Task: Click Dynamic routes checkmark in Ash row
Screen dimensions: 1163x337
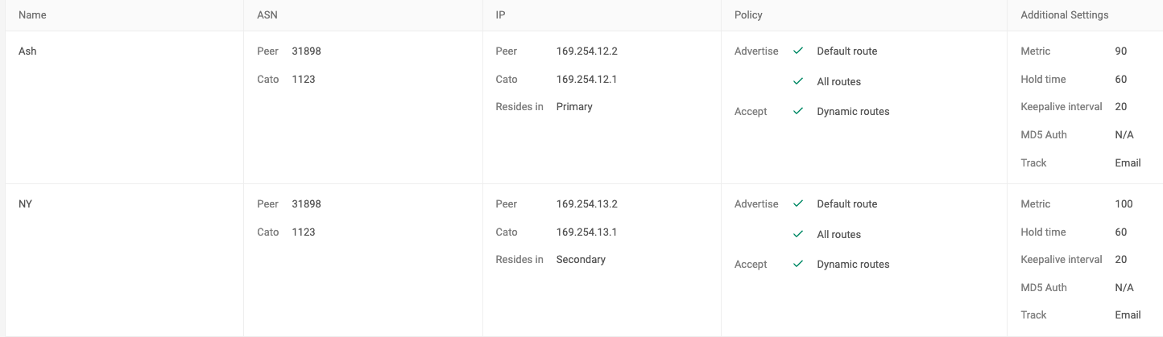Action: tap(798, 111)
